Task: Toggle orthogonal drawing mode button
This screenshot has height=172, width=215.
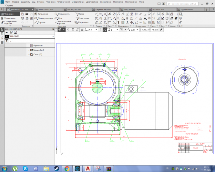Action: coord(100,29)
